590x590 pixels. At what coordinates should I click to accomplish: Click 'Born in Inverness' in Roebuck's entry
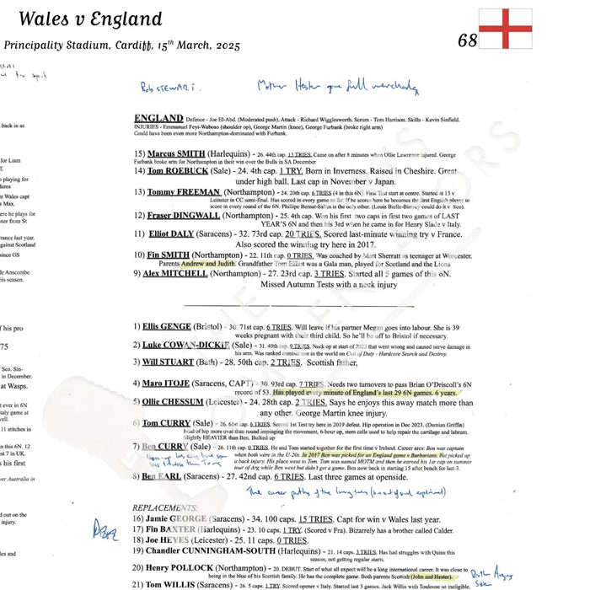pyautogui.click(x=335, y=171)
